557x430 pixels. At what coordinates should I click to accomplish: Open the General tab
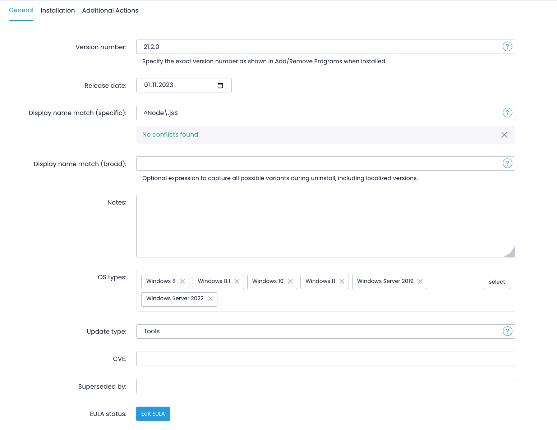click(x=21, y=10)
